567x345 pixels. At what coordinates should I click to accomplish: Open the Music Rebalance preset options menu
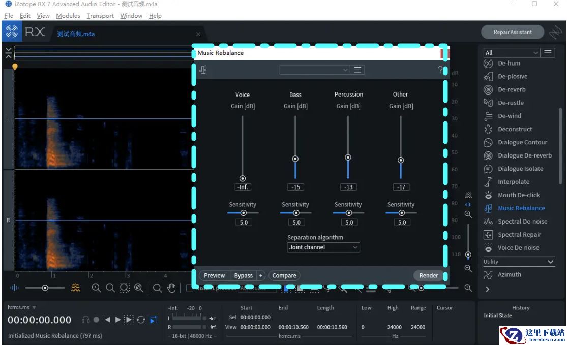[357, 70]
